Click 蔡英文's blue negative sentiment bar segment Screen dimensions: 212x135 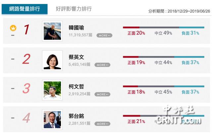189,57
